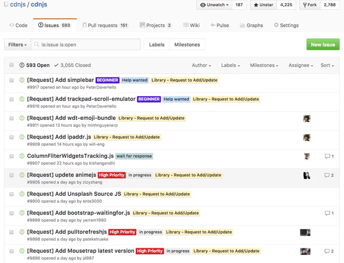Open the Wiki tab

tap(192, 25)
